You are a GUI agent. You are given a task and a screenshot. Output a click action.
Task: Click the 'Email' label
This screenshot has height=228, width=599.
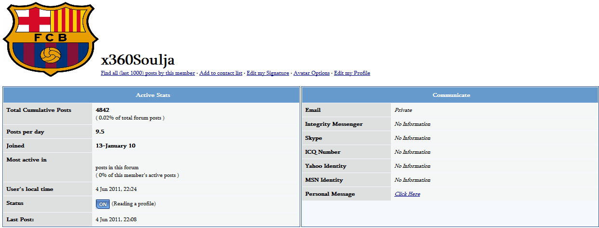[313, 110]
